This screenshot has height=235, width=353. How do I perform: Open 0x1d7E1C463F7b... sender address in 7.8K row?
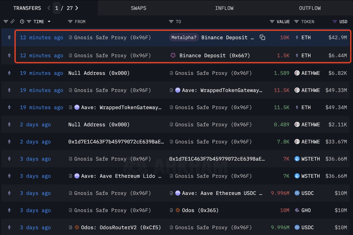116,142
